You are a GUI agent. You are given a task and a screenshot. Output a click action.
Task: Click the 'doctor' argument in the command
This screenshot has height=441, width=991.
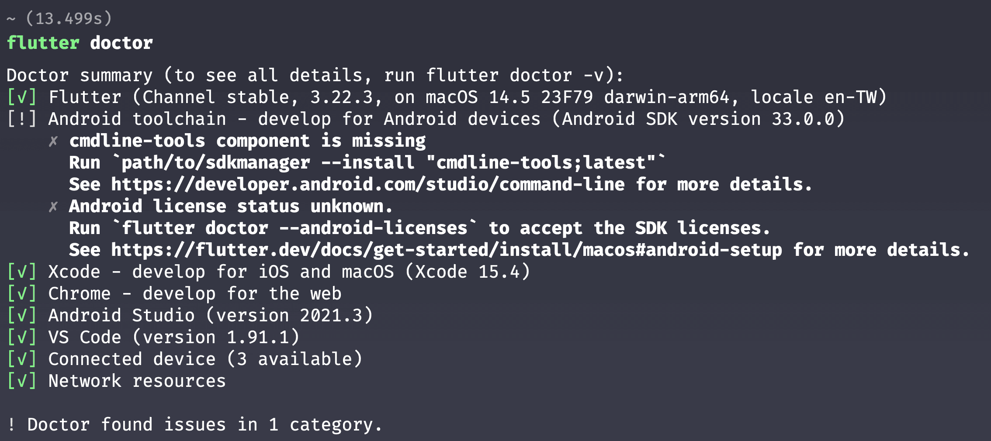coord(121,43)
